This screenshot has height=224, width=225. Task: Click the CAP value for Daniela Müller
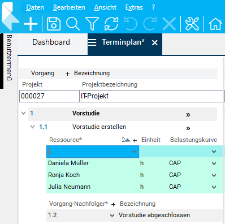point(175,163)
